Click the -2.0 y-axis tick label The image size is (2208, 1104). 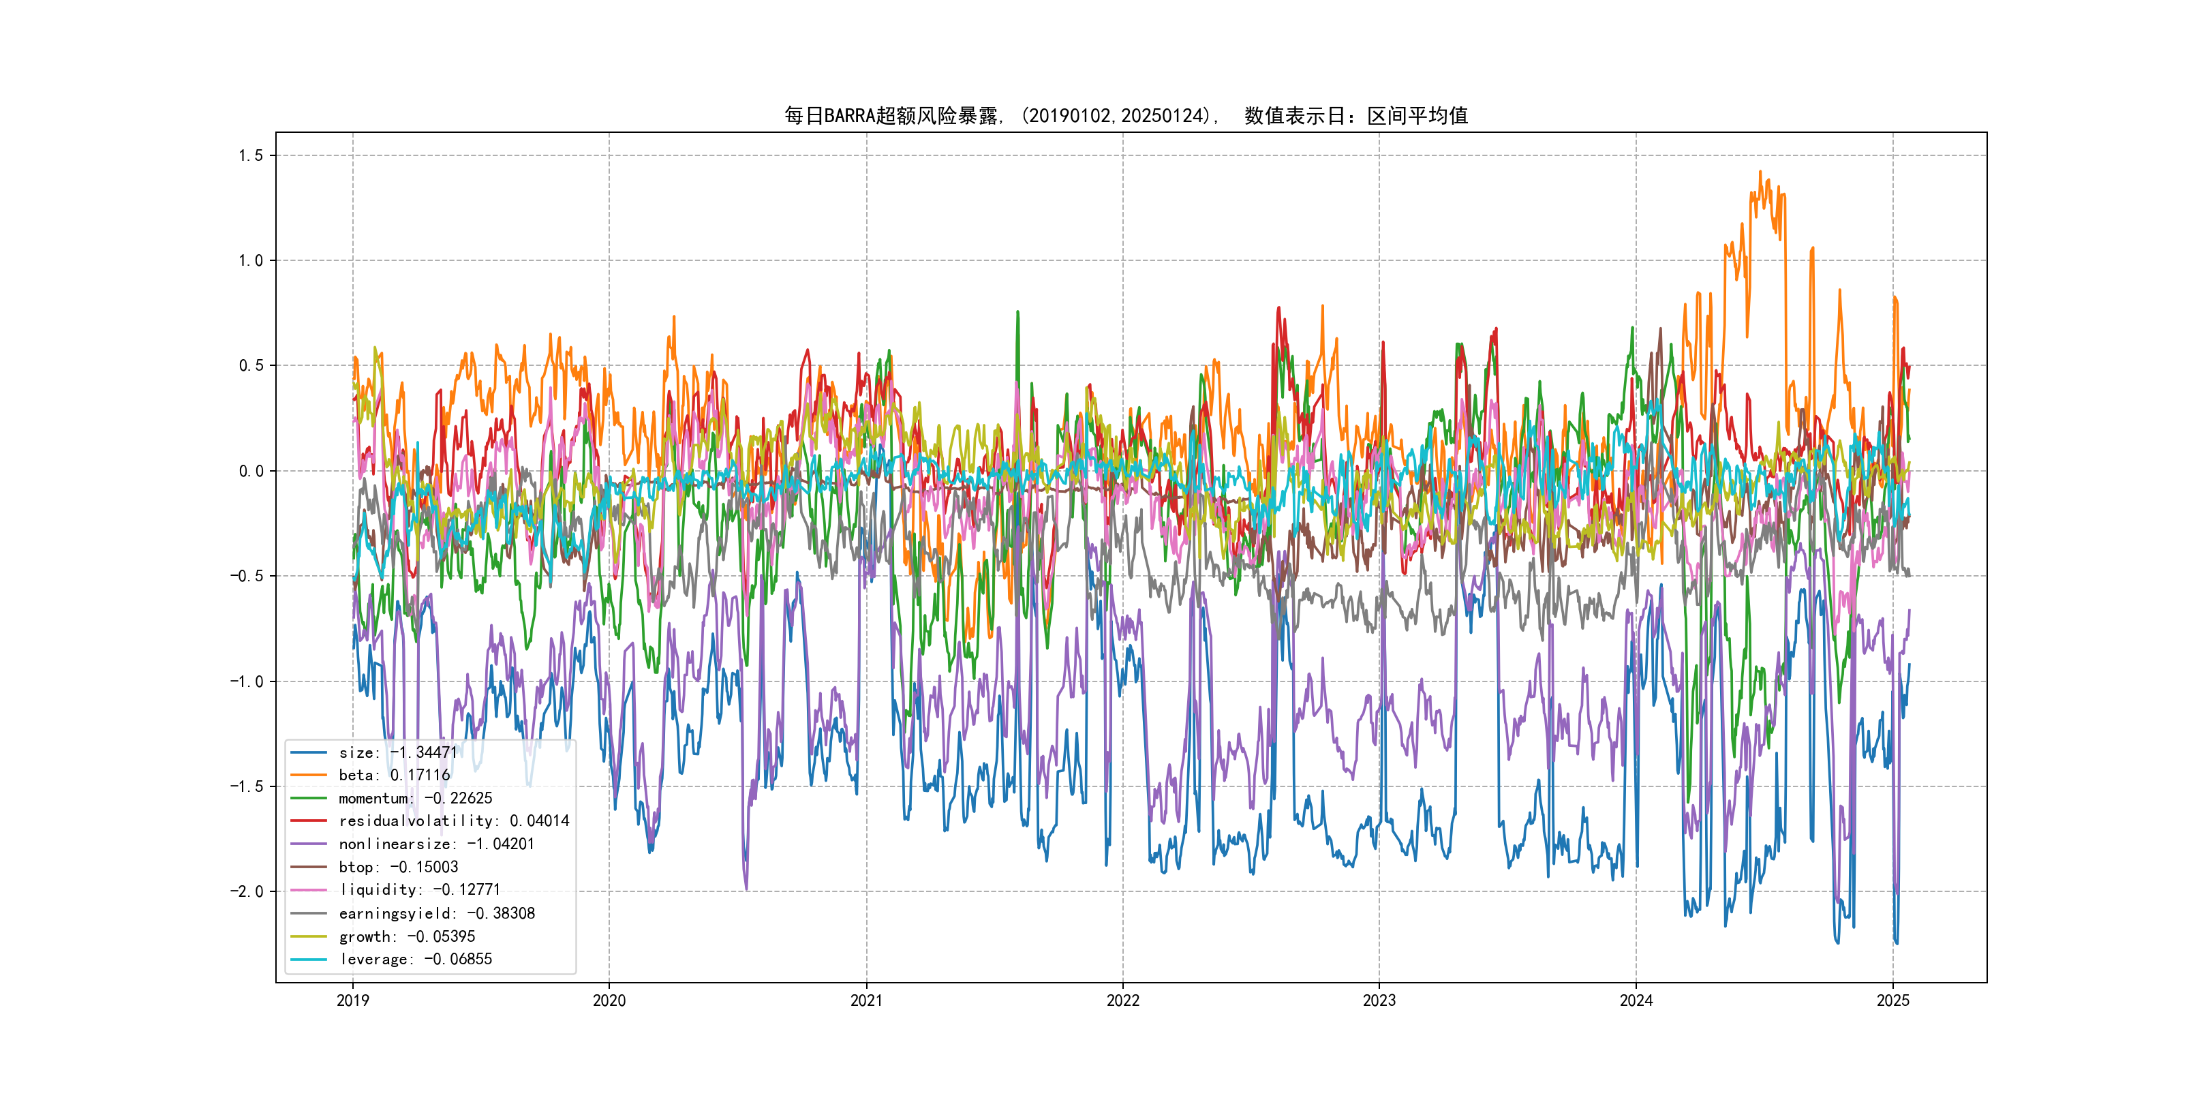tap(246, 891)
